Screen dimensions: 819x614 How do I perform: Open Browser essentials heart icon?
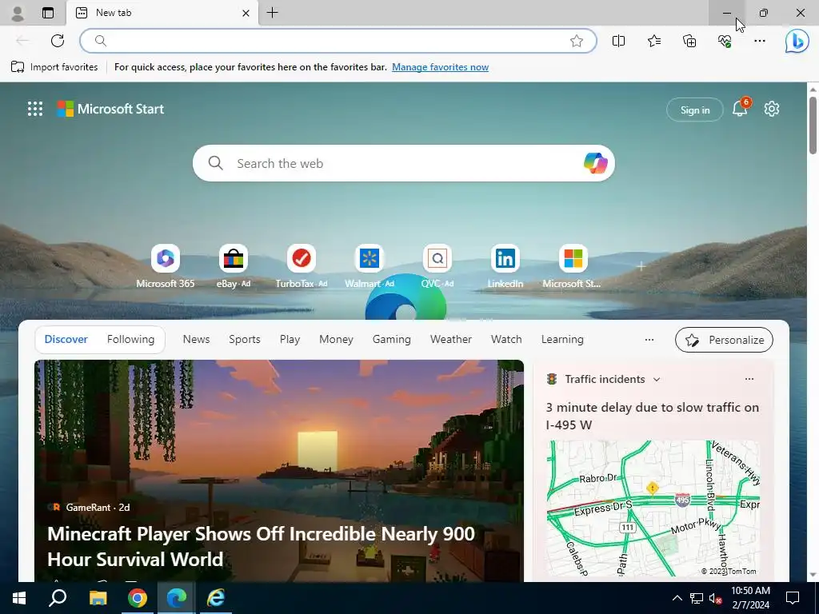(x=725, y=41)
